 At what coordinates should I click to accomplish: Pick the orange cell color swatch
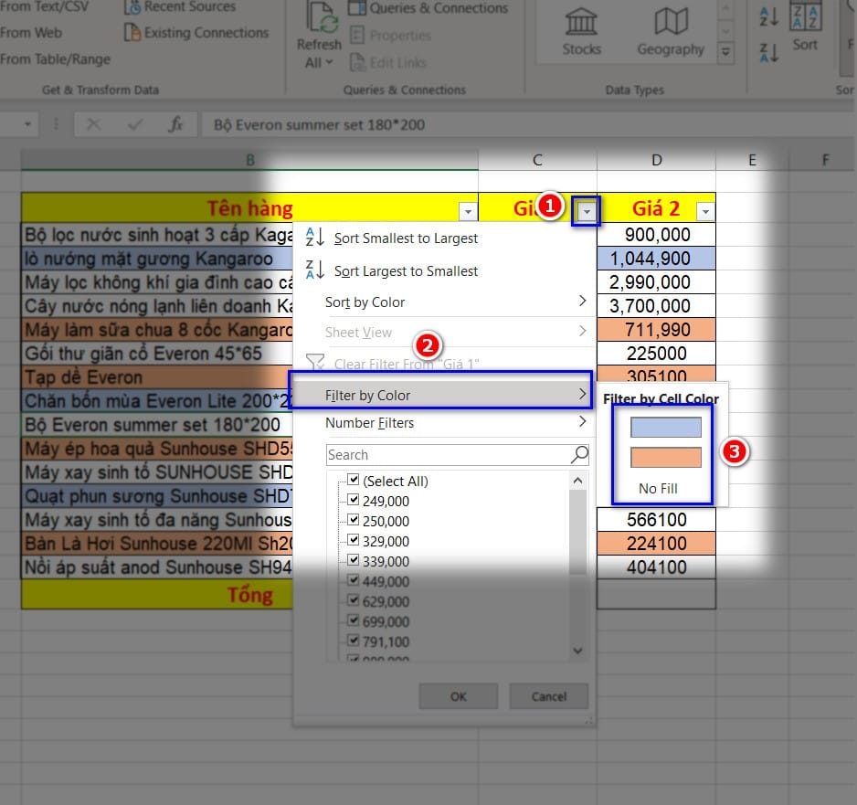point(665,458)
